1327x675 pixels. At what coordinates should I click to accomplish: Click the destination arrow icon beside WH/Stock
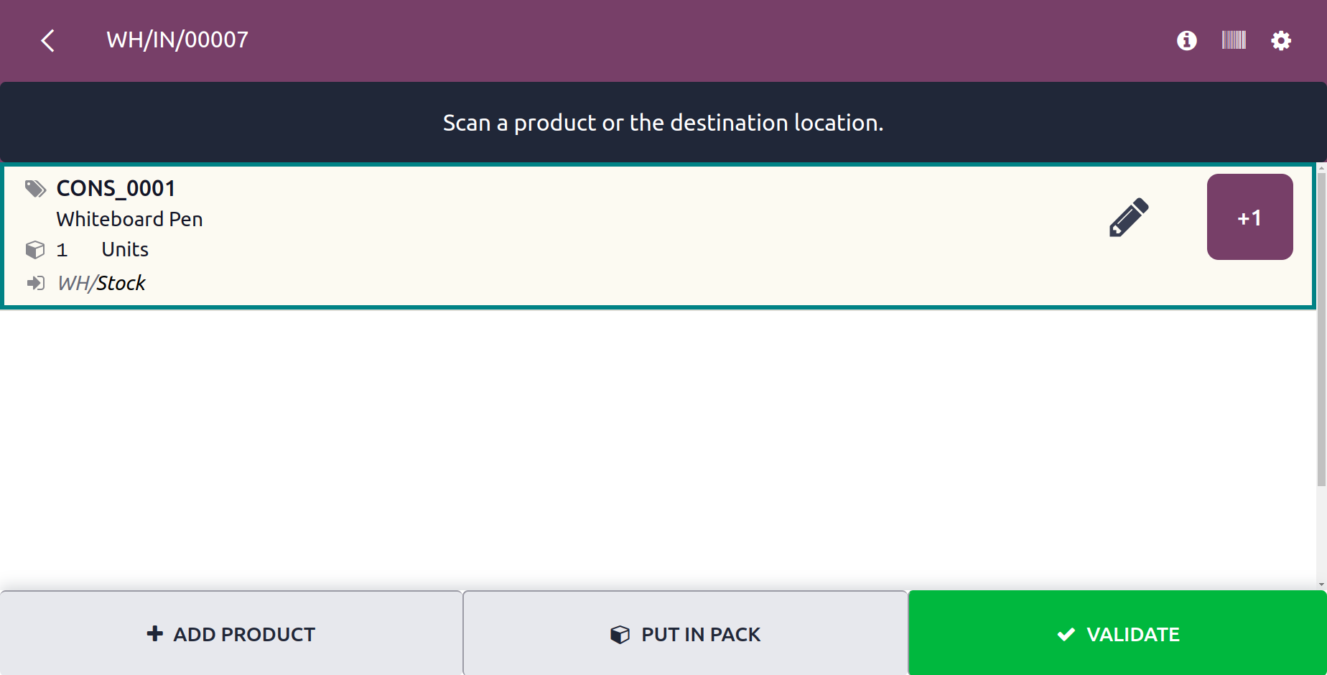click(x=35, y=283)
